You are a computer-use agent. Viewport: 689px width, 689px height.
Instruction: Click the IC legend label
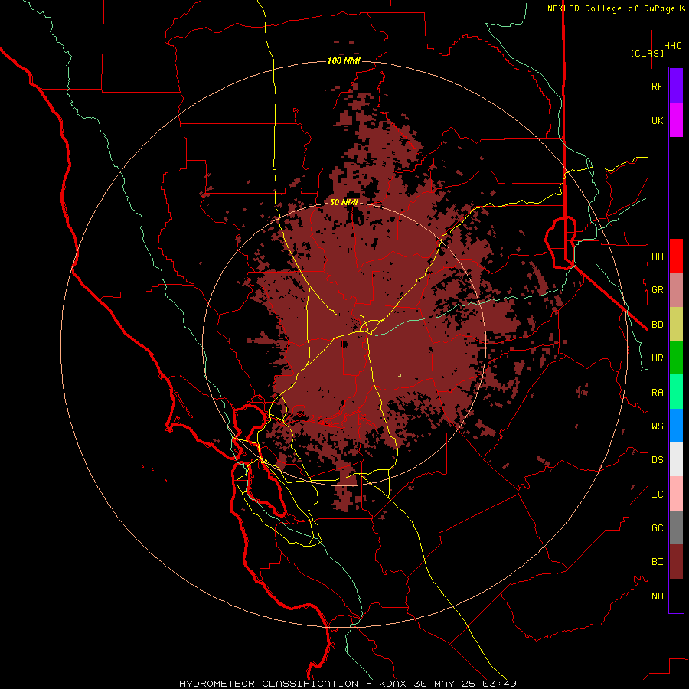[x=658, y=495]
